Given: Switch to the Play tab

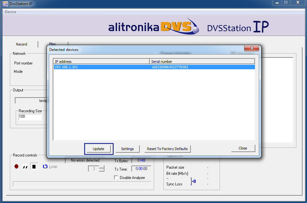Looking at the screenshot, I should point(52,44).
